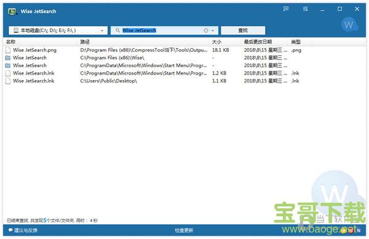Click folder icon of Start Menu Wise JetSearch folder

8,65
